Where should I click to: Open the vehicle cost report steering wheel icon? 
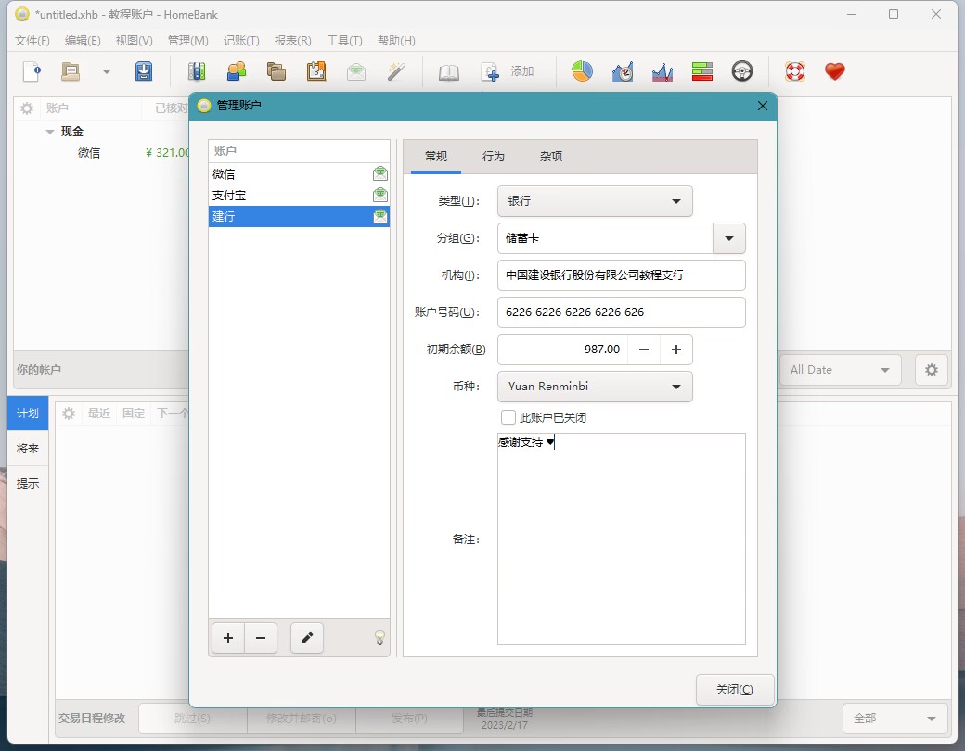coord(741,71)
